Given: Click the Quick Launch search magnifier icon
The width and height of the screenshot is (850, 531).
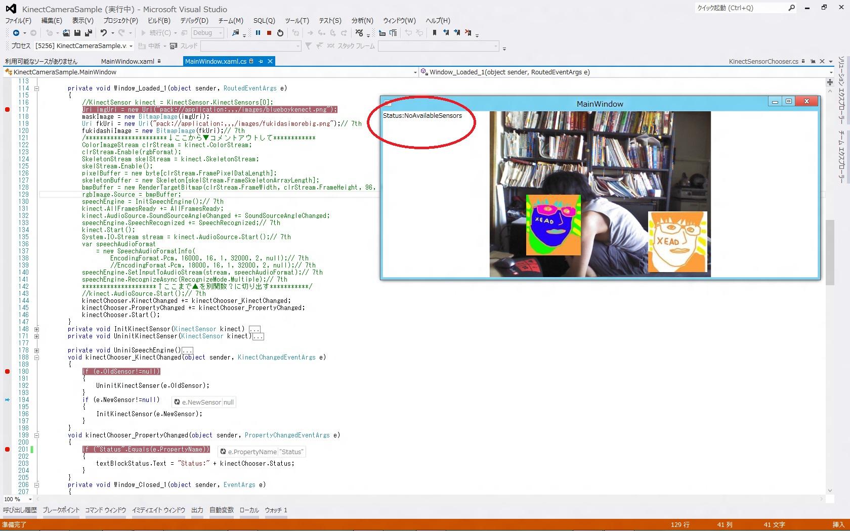Looking at the screenshot, I should click(791, 8).
